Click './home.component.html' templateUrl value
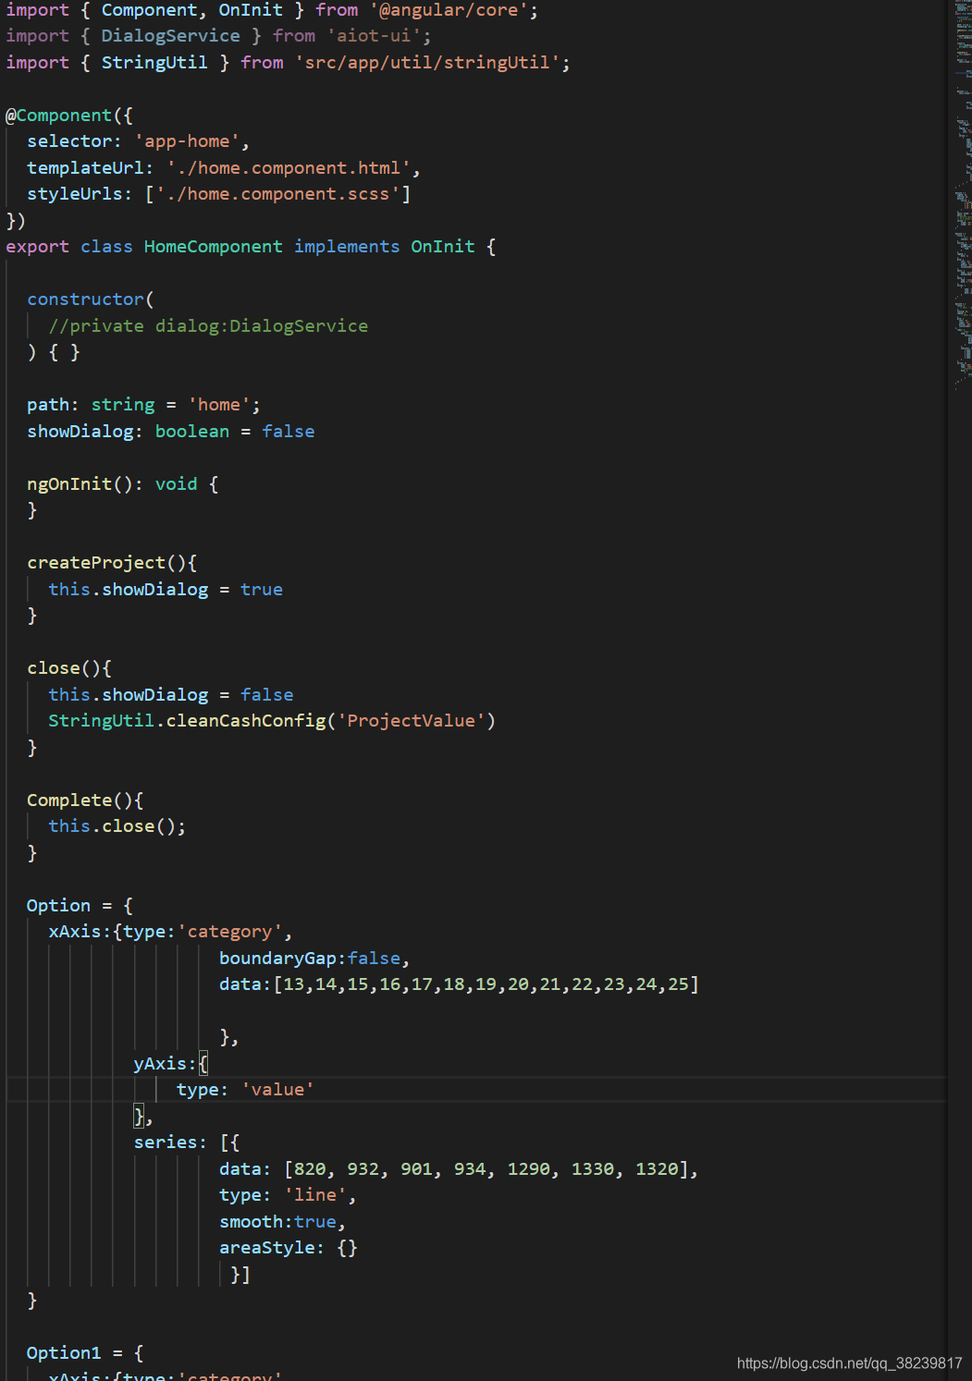The height and width of the screenshot is (1381, 972). 289,168
